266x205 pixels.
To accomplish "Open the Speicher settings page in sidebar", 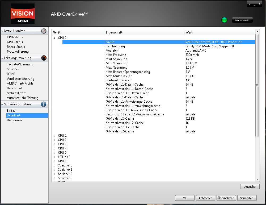I will (13, 69).
